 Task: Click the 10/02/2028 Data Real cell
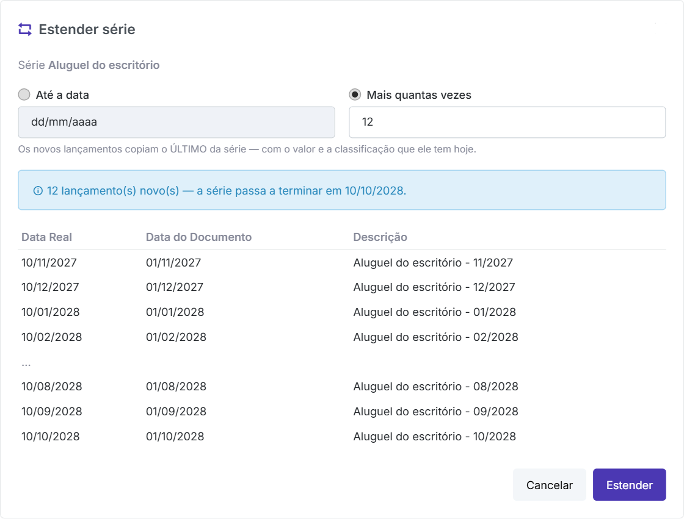[x=52, y=337]
